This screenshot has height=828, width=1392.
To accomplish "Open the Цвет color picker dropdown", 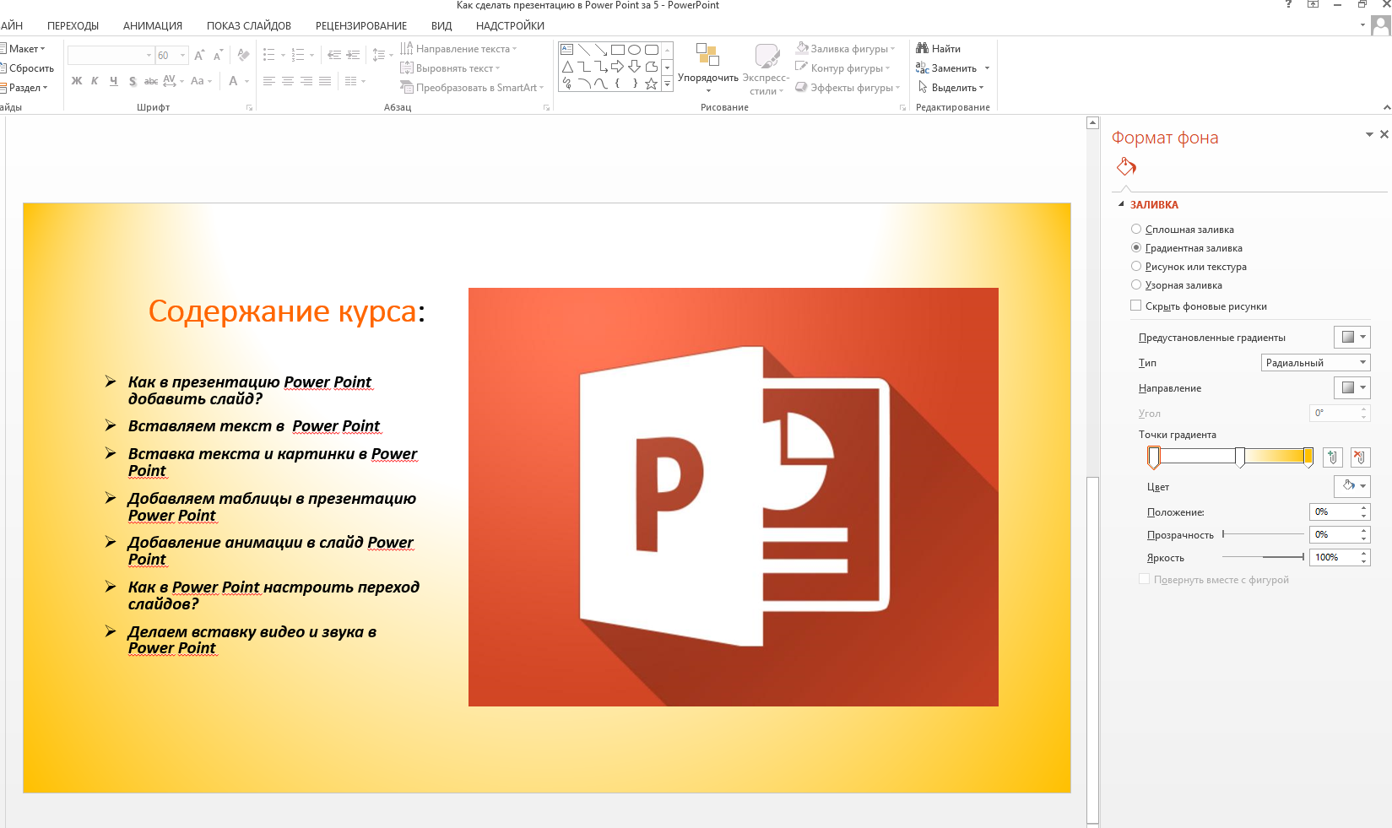I will point(1351,486).
